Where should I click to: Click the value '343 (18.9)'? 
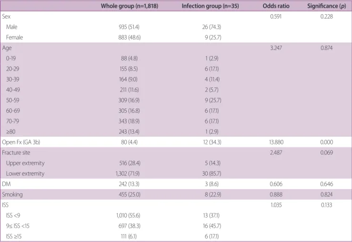tap(129, 121)
